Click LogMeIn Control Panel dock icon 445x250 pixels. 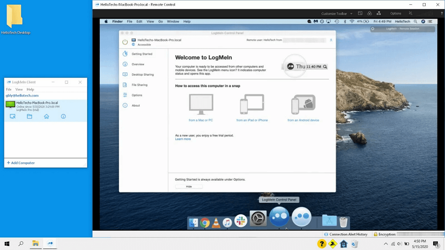tap(279, 217)
